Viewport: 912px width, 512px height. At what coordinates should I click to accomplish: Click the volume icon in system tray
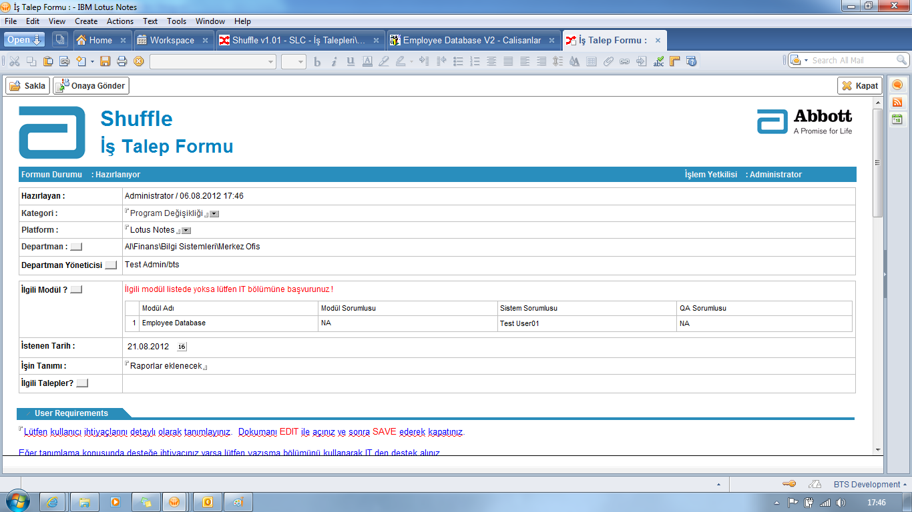[x=840, y=503]
